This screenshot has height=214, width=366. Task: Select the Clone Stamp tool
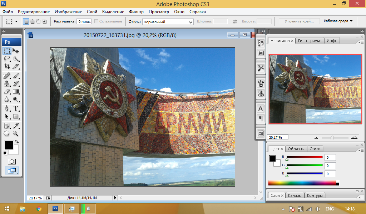coord(7,83)
